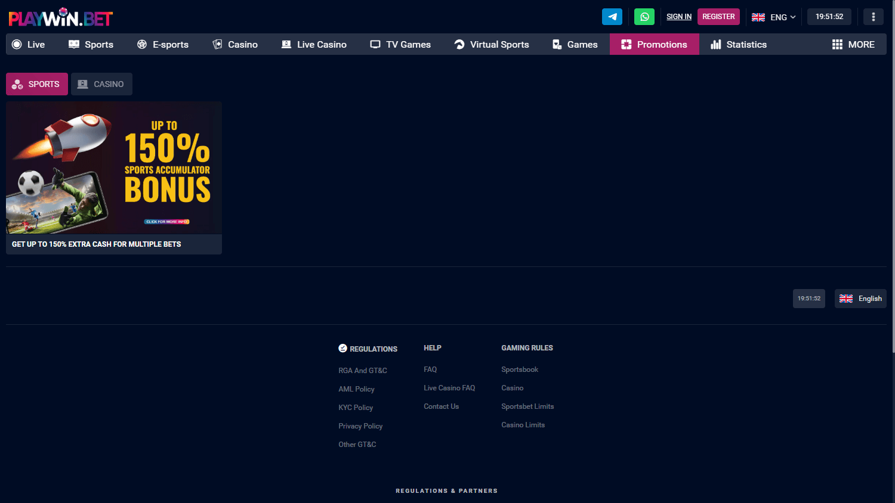The width and height of the screenshot is (895, 503).
Task: Open the Live section
Action: click(x=29, y=44)
